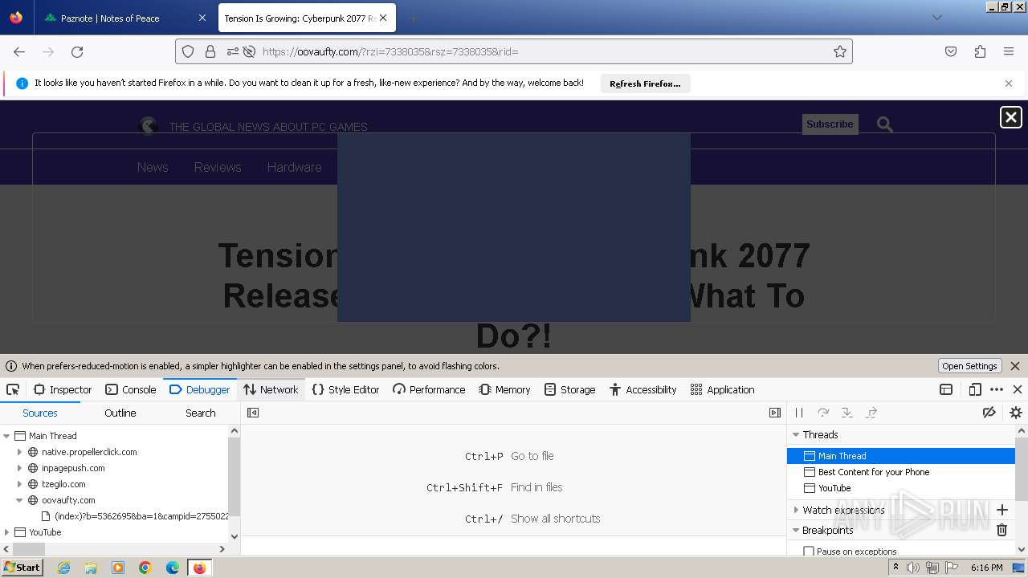Collapse the Main Thread tree node
Viewport: 1028px width, 578px height.
tap(6, 436)
